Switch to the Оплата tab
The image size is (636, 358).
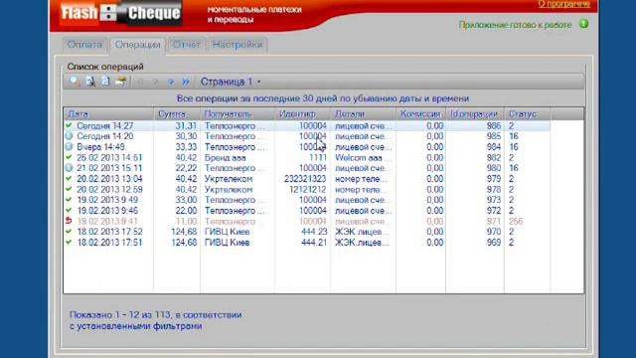click(84, 44)
